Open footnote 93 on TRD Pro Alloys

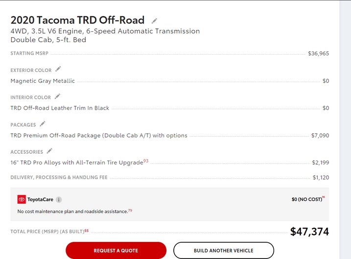146,161
